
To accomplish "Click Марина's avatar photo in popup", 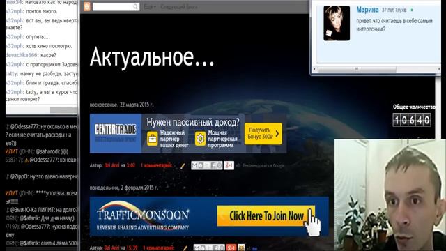I will tap(337, 23).
